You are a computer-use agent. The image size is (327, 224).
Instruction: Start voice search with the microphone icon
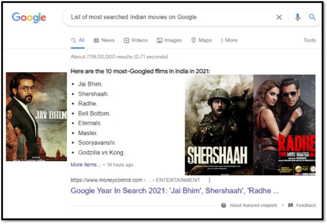click(x=297, y=17)
